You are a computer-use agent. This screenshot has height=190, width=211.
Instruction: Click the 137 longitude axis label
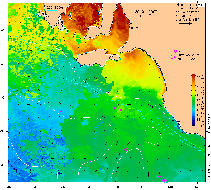point(89,187)
